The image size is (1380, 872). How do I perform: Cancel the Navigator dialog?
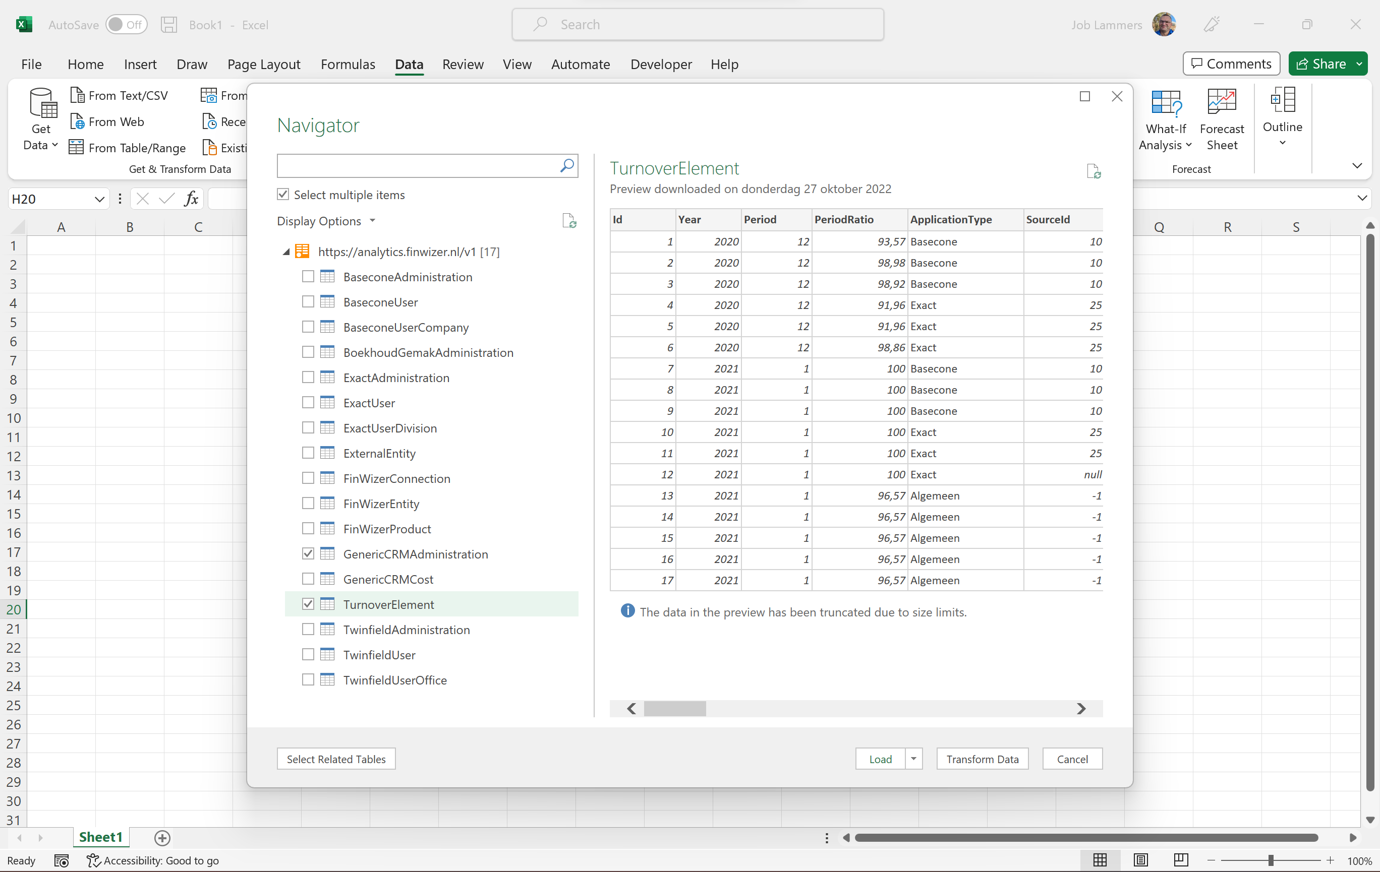point(1072,759)
